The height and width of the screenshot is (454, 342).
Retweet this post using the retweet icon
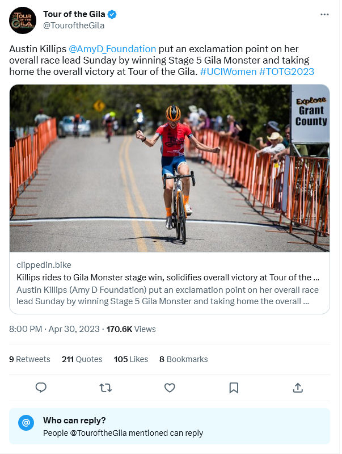(x=105, y=388)
